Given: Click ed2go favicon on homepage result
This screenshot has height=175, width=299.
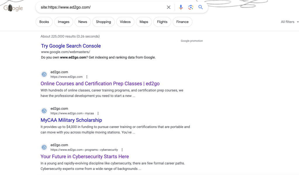Looking at the screenshot, I should coord(44,74).
